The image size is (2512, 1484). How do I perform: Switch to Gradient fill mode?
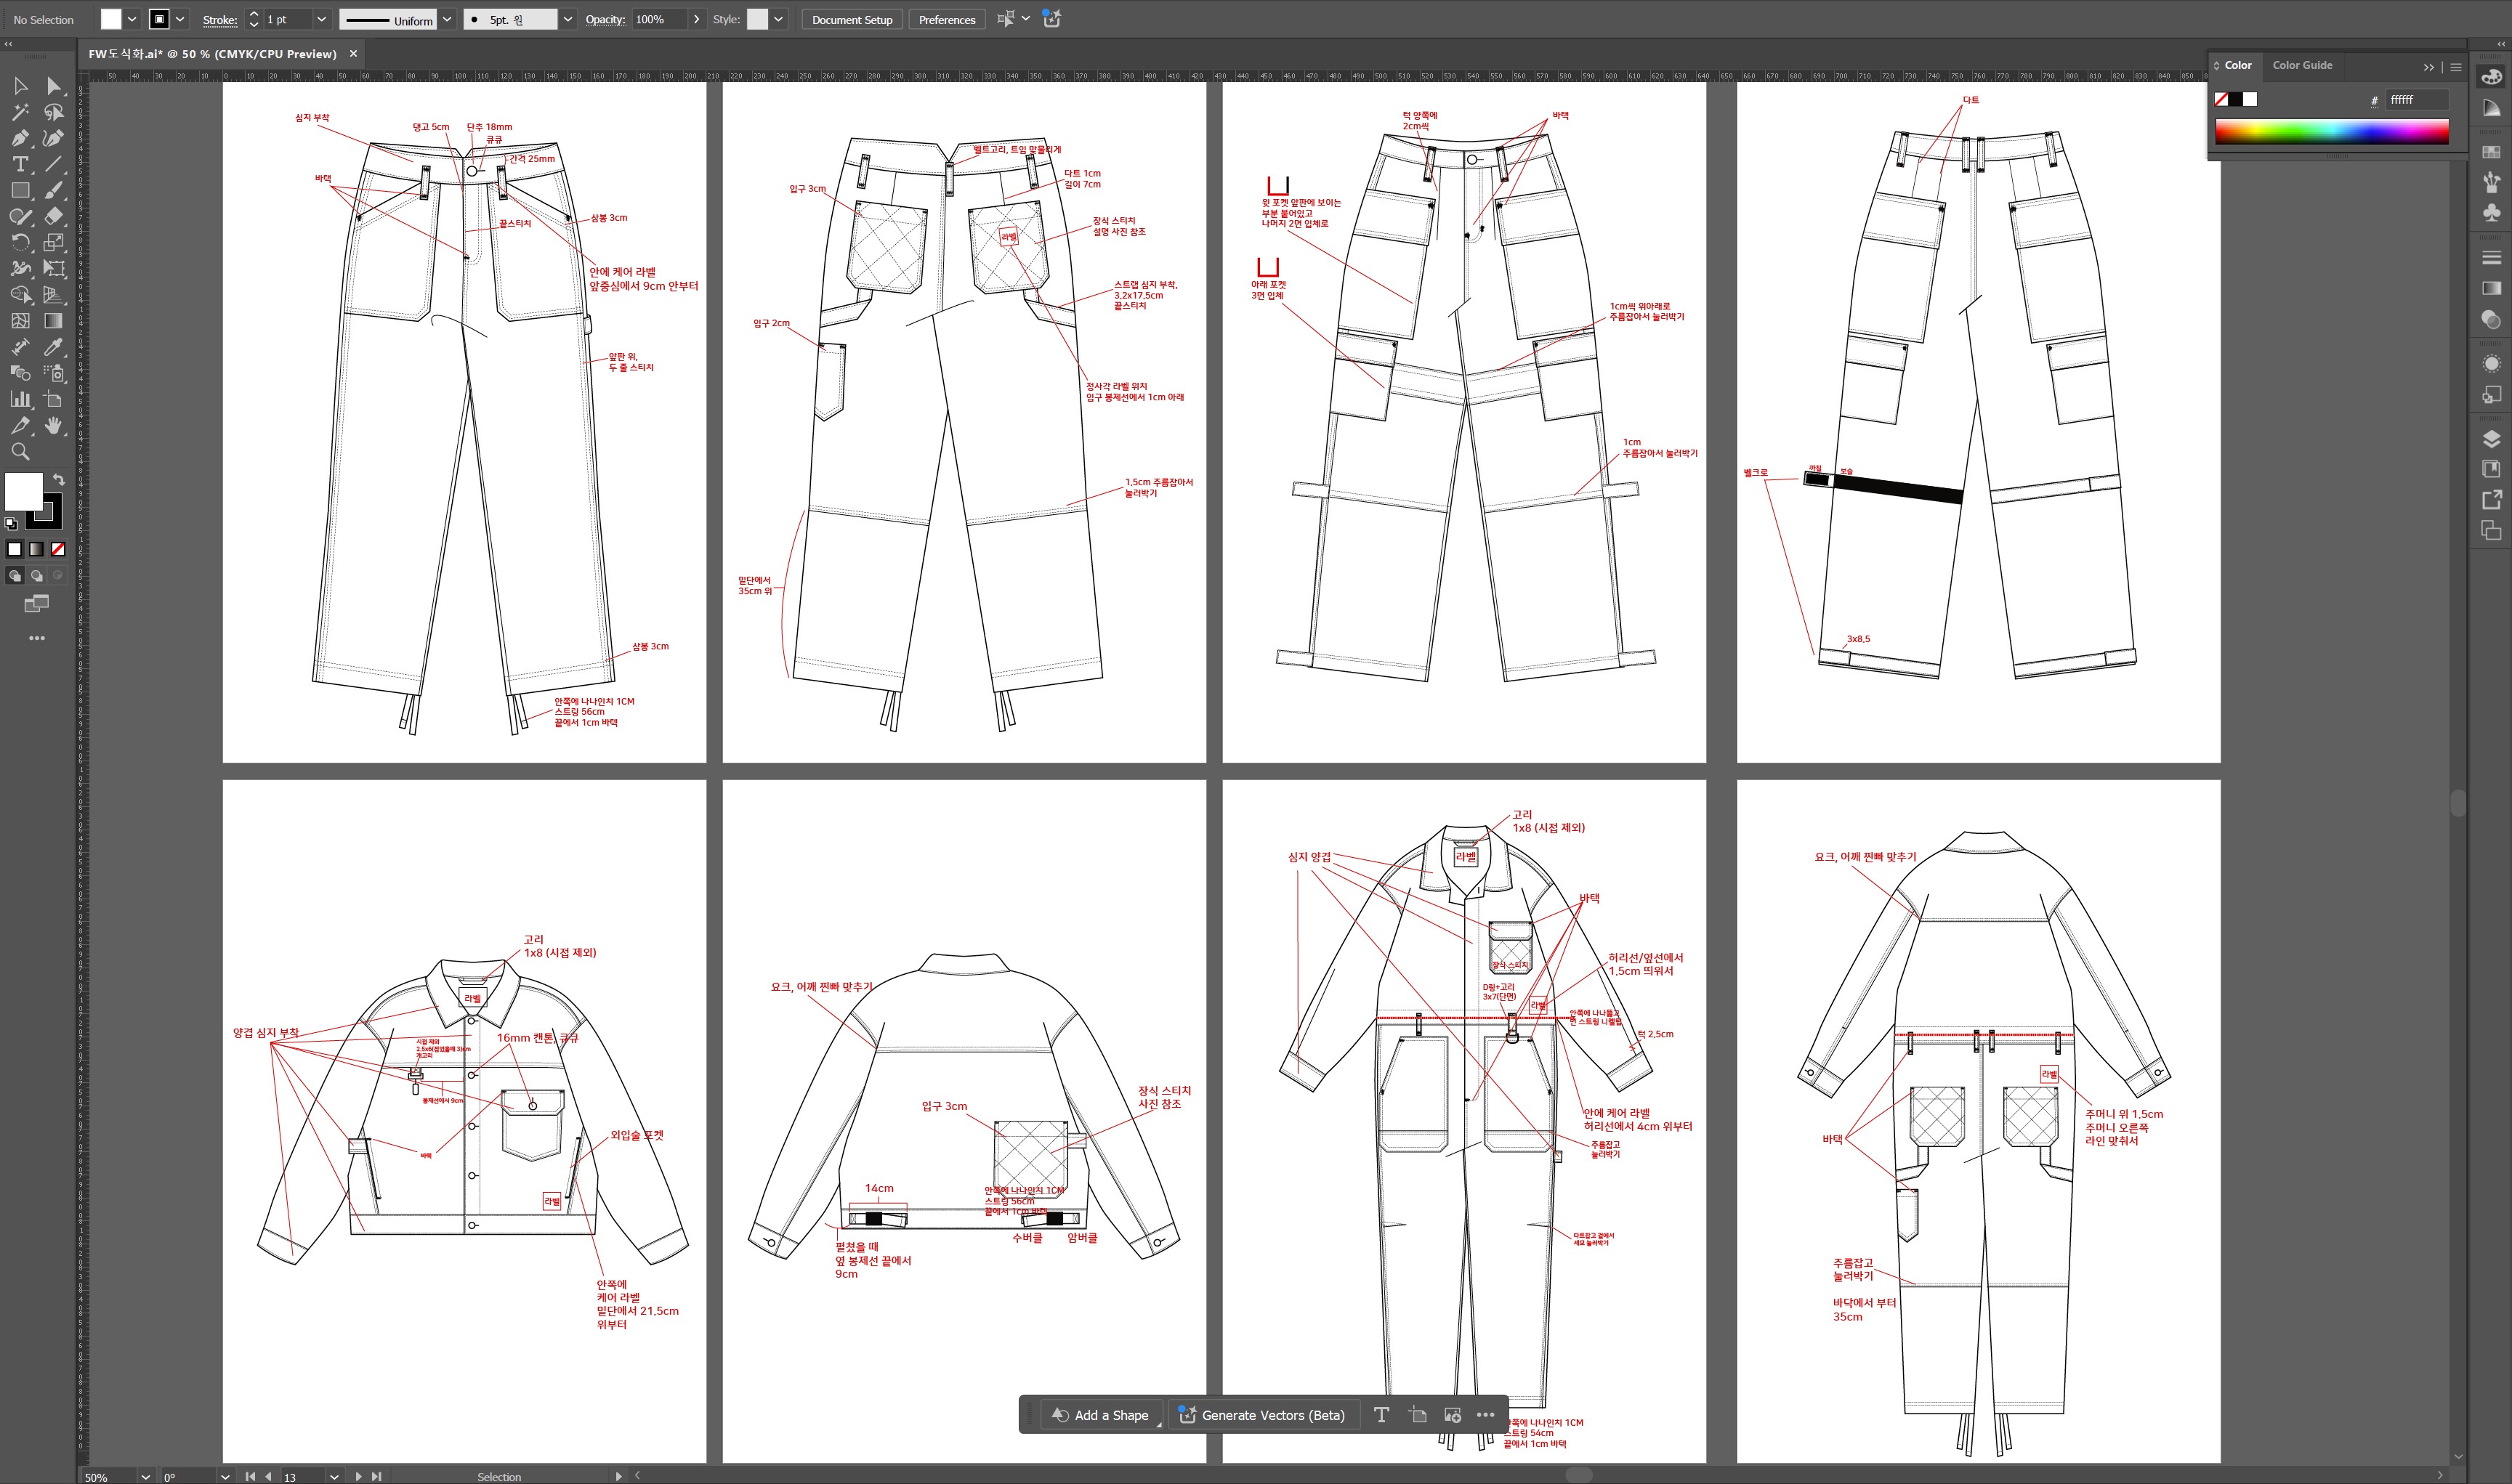click(x=37, y=549)
